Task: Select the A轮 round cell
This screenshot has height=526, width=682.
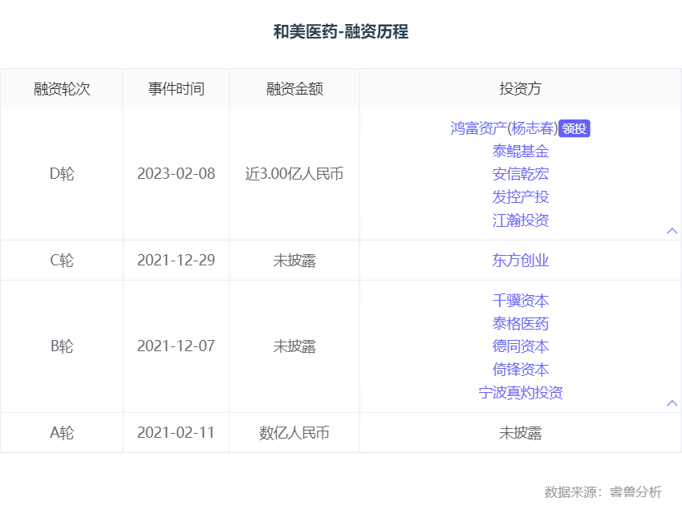Action: point(62,433)
